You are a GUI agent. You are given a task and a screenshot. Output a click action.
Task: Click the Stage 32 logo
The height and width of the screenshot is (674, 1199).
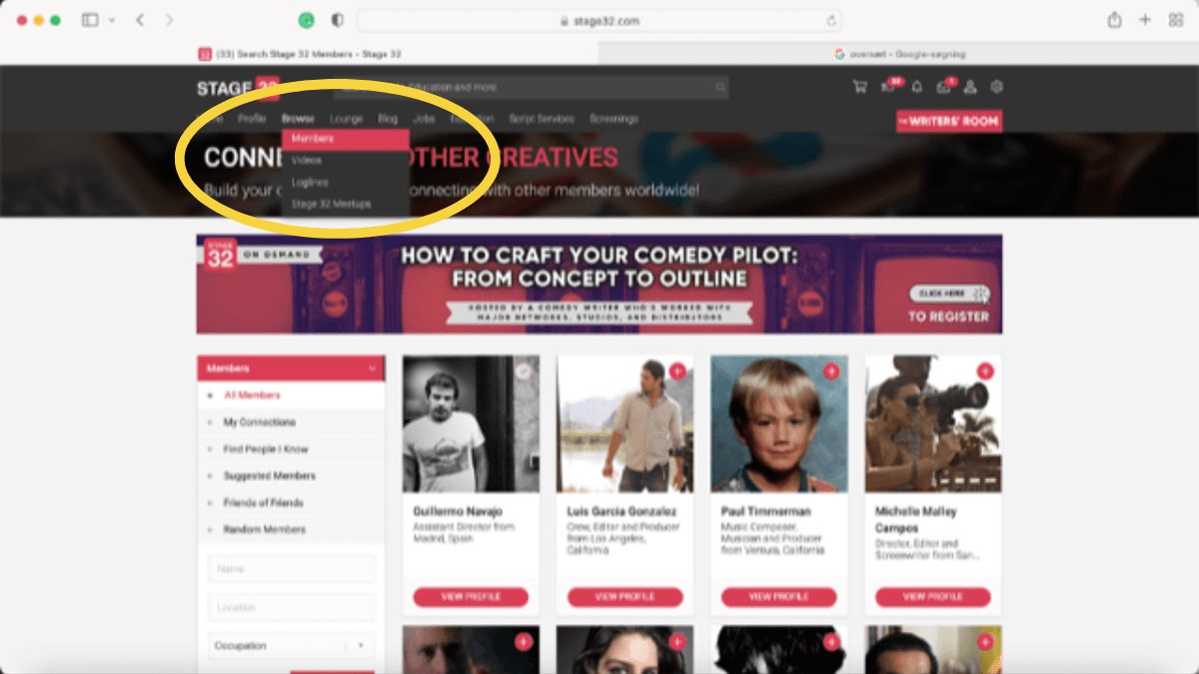coord(238,88)
